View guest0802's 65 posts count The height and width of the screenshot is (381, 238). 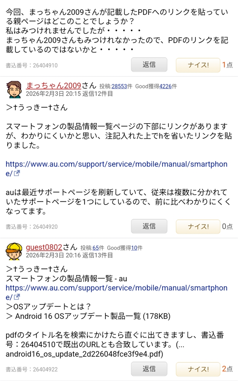point(96,248)
